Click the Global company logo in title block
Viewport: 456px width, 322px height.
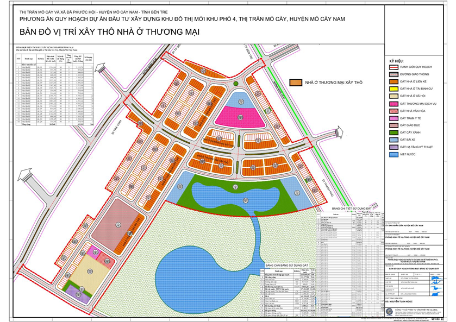[x=389, y=311]
